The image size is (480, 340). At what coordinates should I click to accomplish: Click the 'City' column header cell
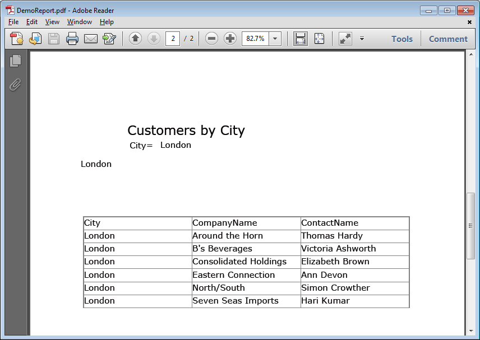pos(138,223)
